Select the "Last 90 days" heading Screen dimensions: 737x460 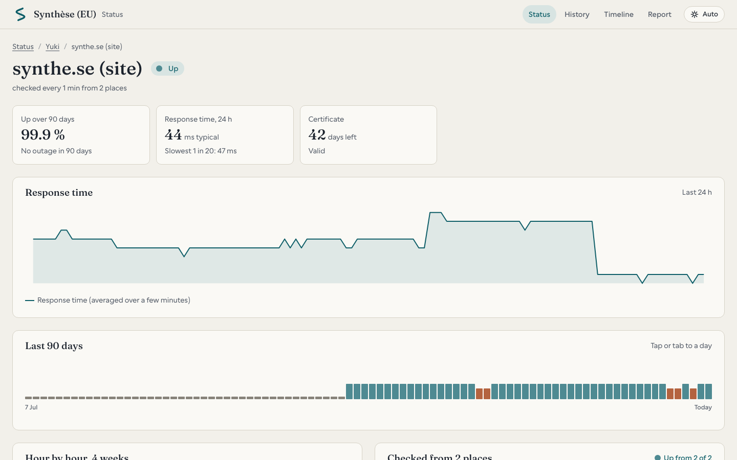tap(54, 346)
